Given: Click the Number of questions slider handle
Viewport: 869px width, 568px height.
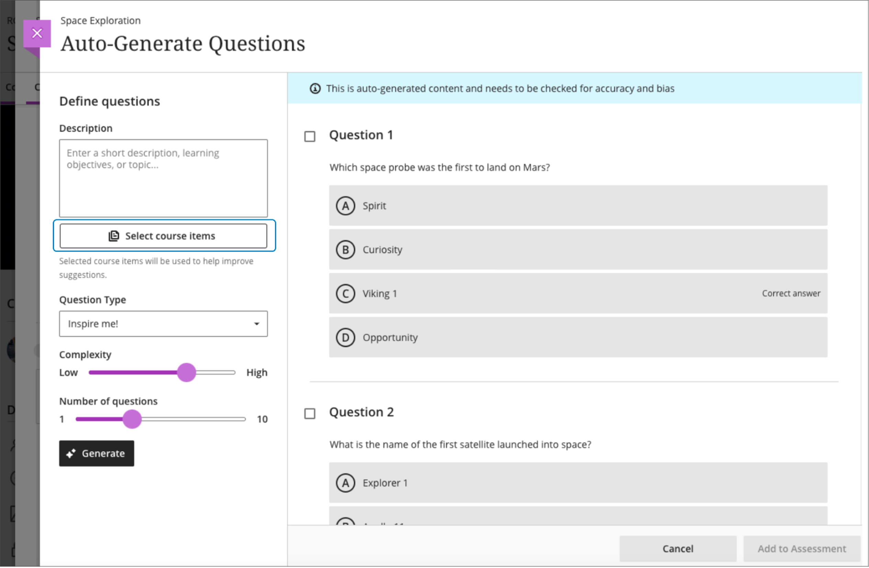Looking at the screenshot, I should click(x=132, y=419).
